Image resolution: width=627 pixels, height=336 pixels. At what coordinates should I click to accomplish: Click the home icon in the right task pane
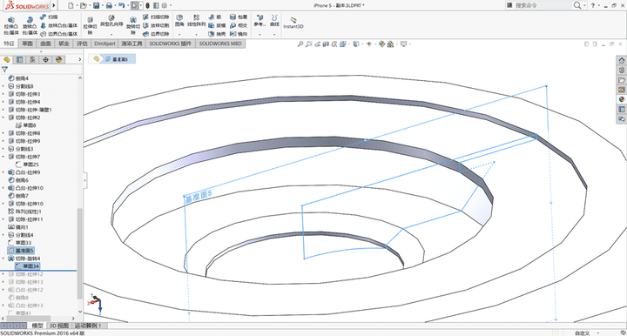point(622,60)
